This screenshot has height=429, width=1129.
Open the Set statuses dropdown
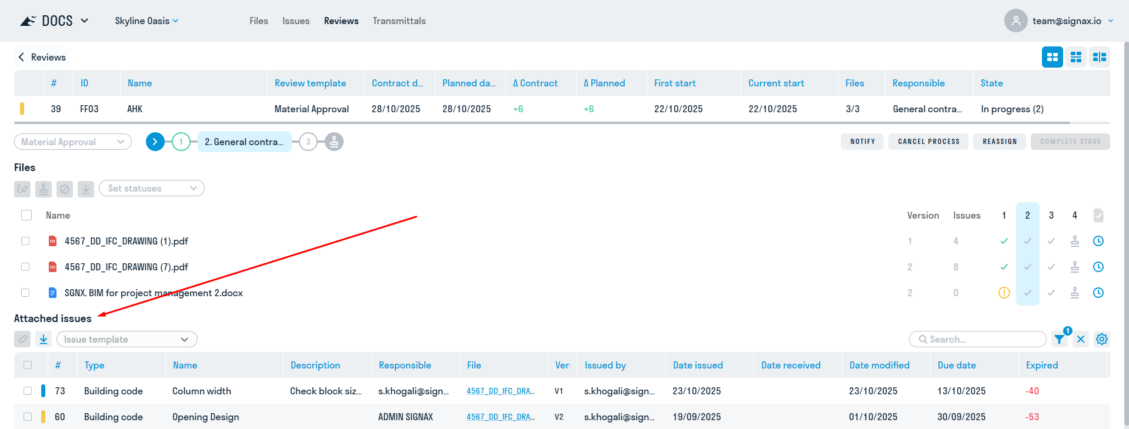152,189
